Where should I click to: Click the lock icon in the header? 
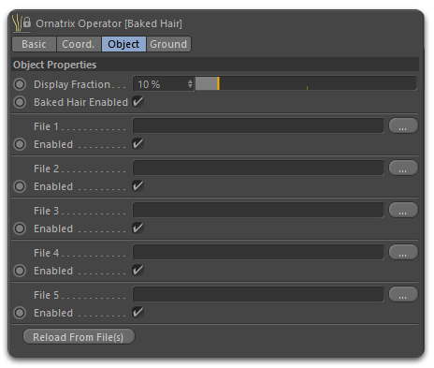pos(27,22)
